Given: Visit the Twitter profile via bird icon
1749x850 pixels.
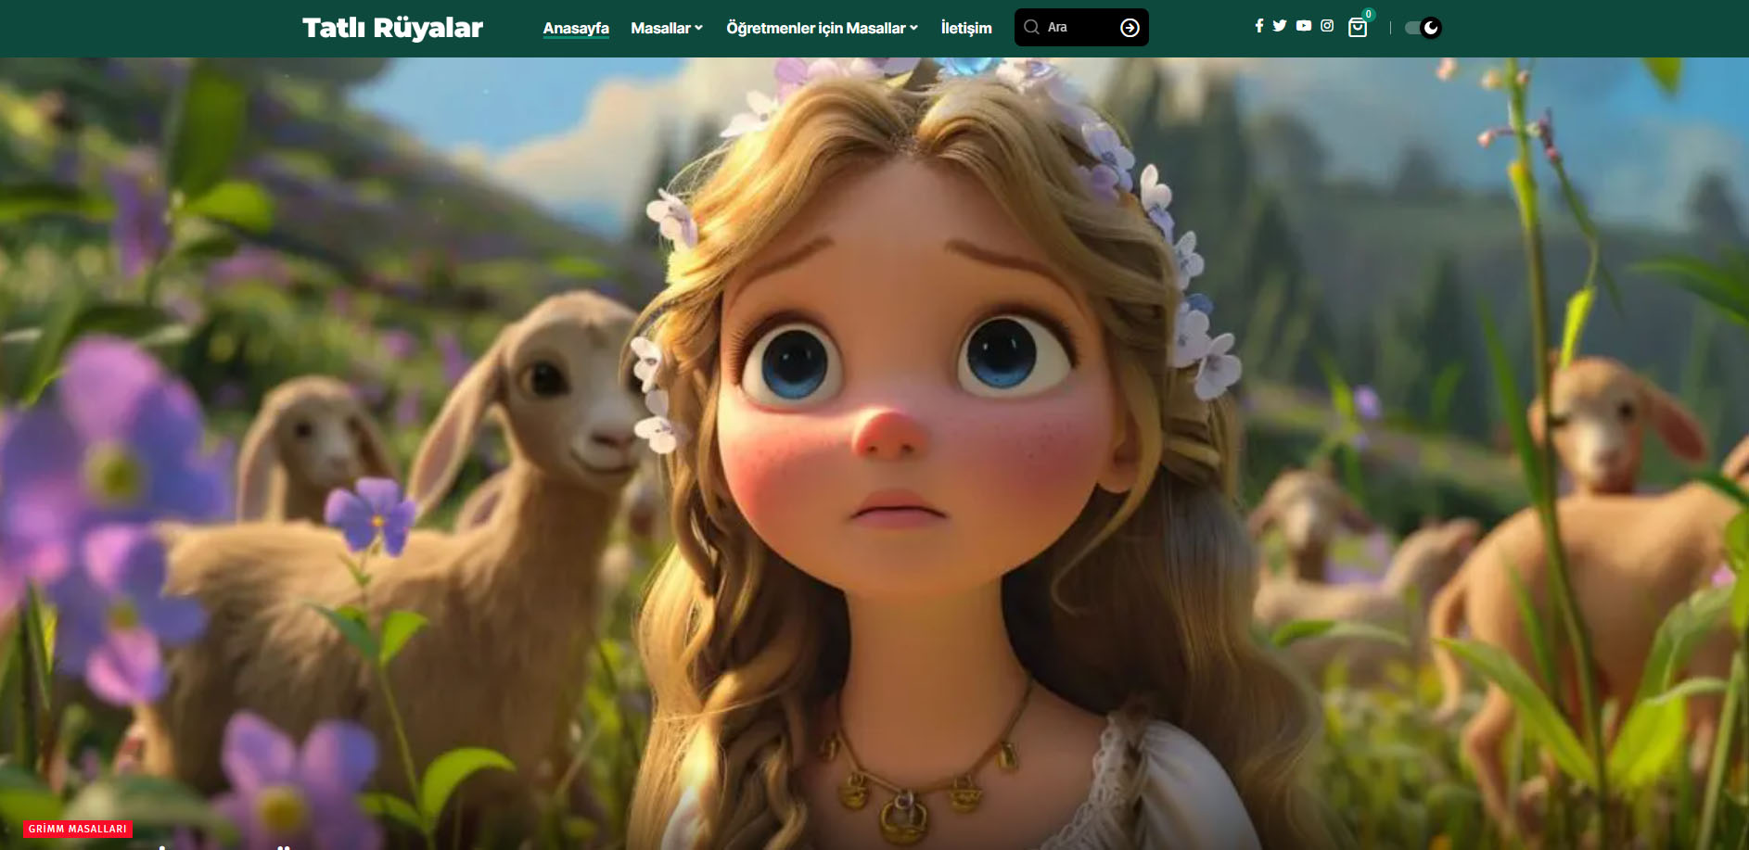Looking at the screenshot, I should pos(1280,26).
